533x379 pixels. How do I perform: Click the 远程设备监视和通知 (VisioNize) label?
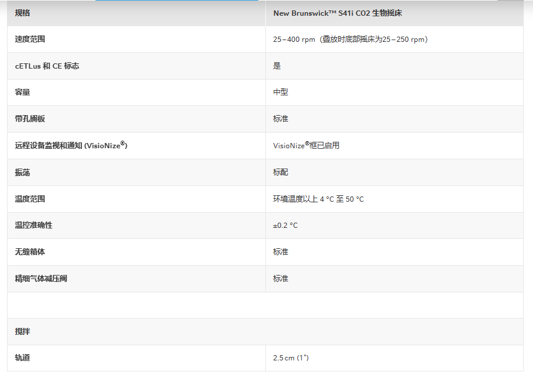71,145
